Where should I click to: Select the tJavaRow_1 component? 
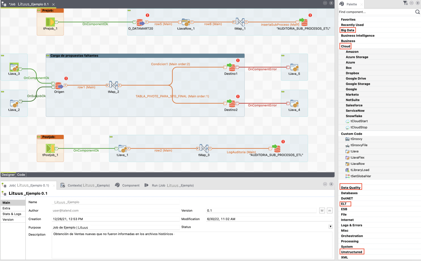[x=186, y=22]
